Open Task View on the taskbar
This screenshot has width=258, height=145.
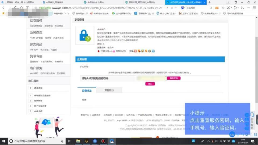[x=70, y=141]
